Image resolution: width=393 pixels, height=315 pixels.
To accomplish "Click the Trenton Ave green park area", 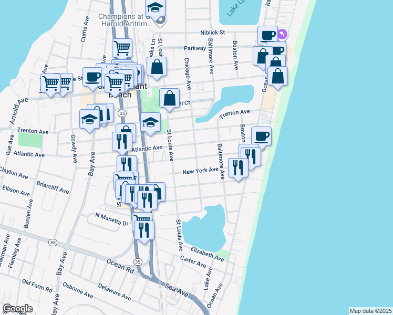I will (x=29, y=140).
